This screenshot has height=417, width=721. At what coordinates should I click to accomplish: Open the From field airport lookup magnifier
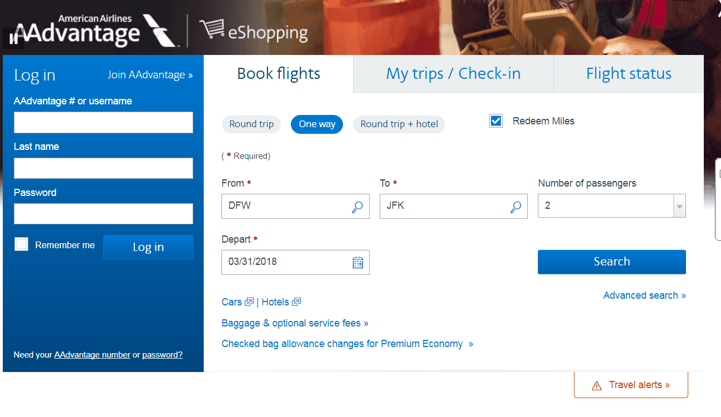[356, 206]
